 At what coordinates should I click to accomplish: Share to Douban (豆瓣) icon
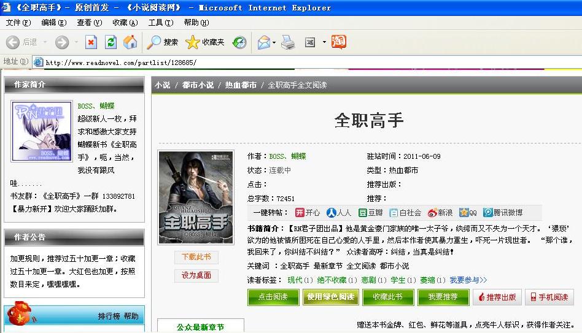pos(363,212)
